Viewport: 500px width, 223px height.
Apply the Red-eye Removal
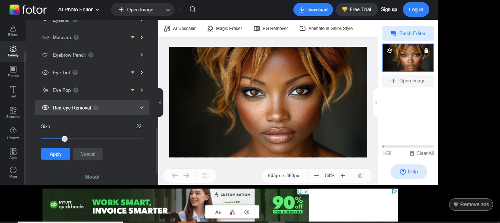tap(55, 154)
